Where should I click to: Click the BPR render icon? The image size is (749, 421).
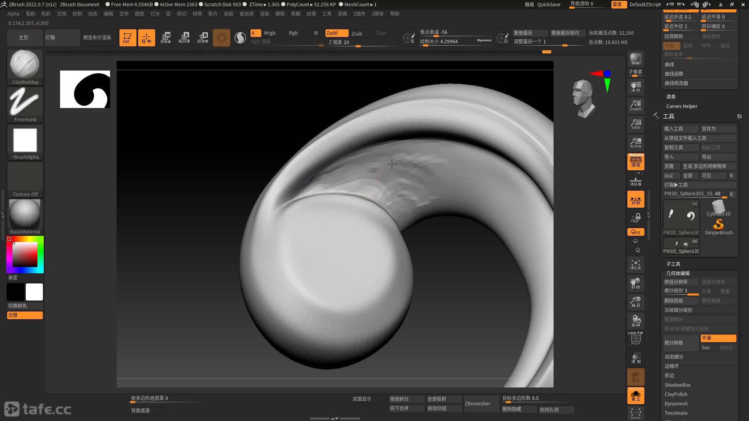tap(635, 59)
